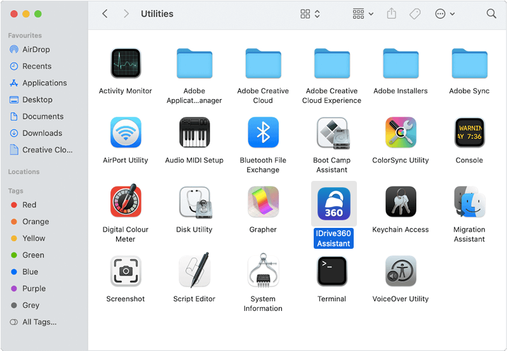Click the Edit Tags toolbar button
508x351 pixels.
415,13
